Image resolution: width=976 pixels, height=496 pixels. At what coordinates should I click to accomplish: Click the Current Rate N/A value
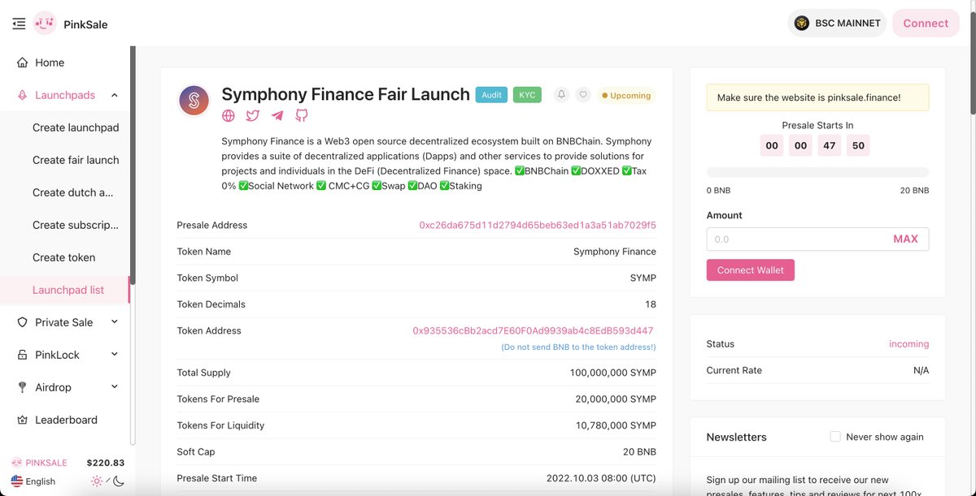point(921,370)
